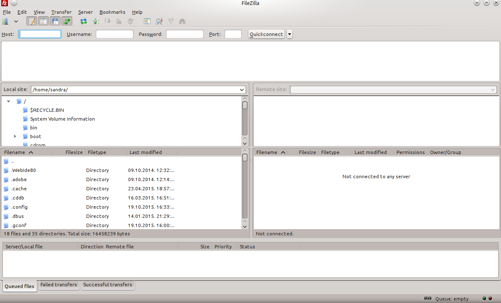Click the disconnect from server icon
Screen dimensions: 501x303
(119, 21)
